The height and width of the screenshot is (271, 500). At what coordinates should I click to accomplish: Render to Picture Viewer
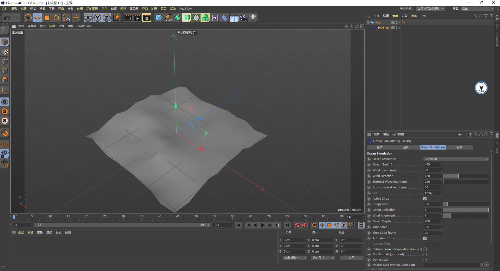pyautogui.click(x=137, y=18)
